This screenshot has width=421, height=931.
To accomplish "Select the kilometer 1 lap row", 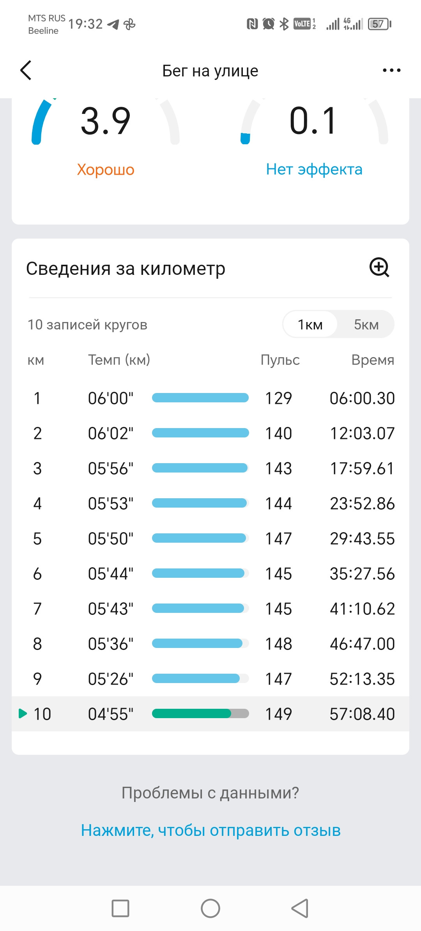I will (x=210, y=398).
